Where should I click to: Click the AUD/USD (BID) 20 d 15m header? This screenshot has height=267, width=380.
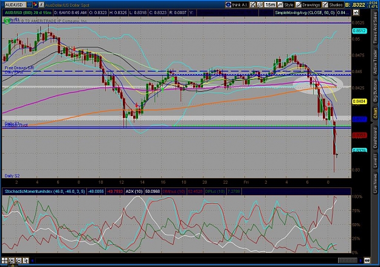click(28, 13)
